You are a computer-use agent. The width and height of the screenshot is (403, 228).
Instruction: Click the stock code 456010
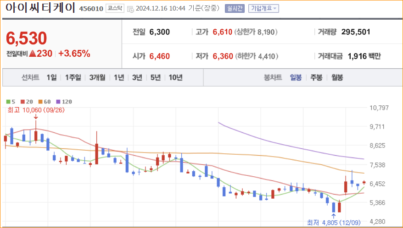(x=91, y=9)
